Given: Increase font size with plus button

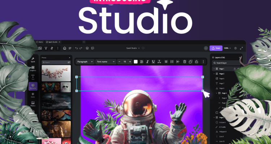Looking at the screenshot, I should click(x=130, y=62).
